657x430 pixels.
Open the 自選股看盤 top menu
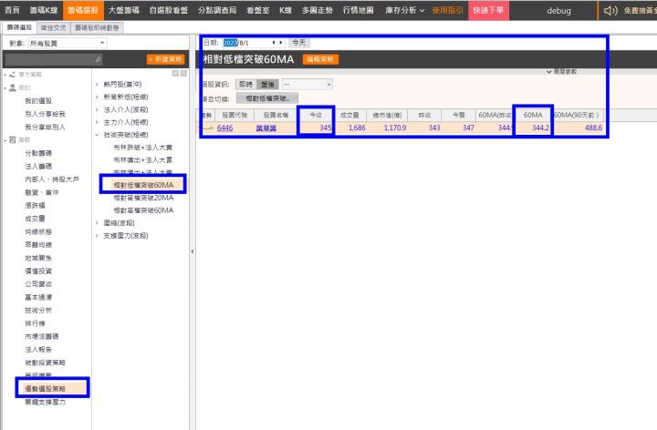pyautogui.click(x=169, y=10)
